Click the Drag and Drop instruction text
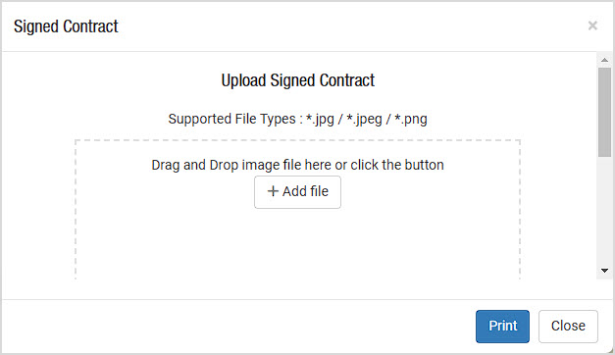Viewport: 615px width, 355px height. pos(297,165)
